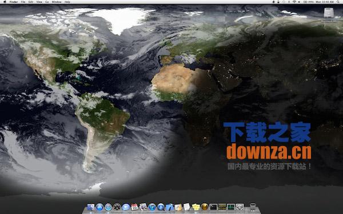Image resolution: width=343 pixels, height=214 pixels.
Task: Launch the App Store from the Dock
Action: 99,207
